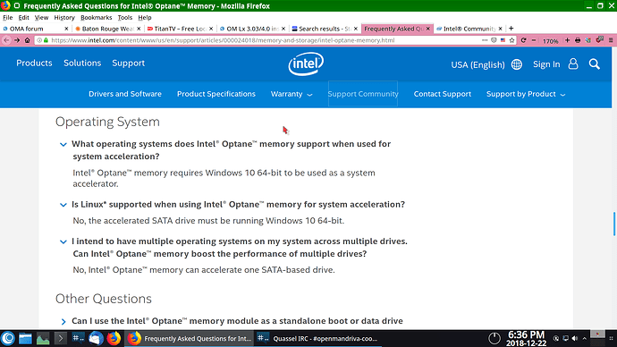
Task: Open the Edit menu
Action: coord(23,18)
